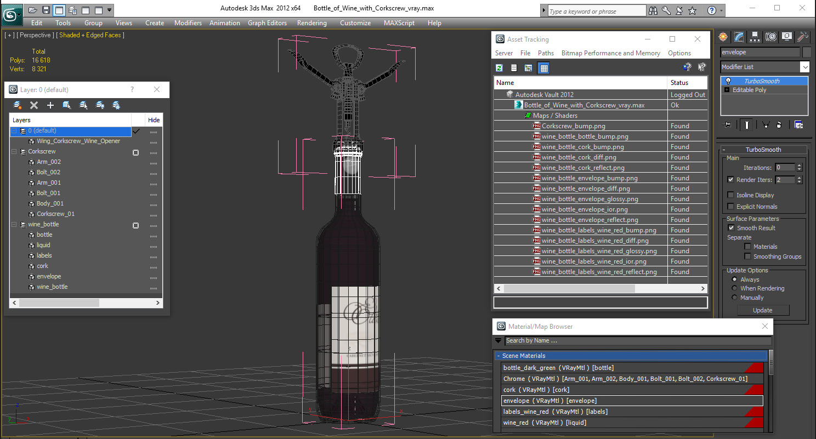Toggle the Smooth Result checkbox
This screenshot has width=816, height=439.
click(x=730, y=228)
